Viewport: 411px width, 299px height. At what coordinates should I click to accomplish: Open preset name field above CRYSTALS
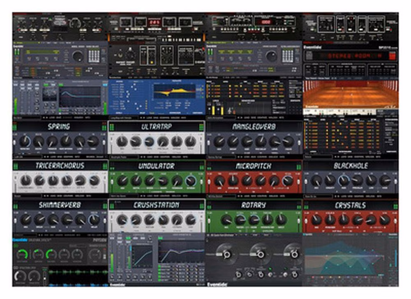318,196
